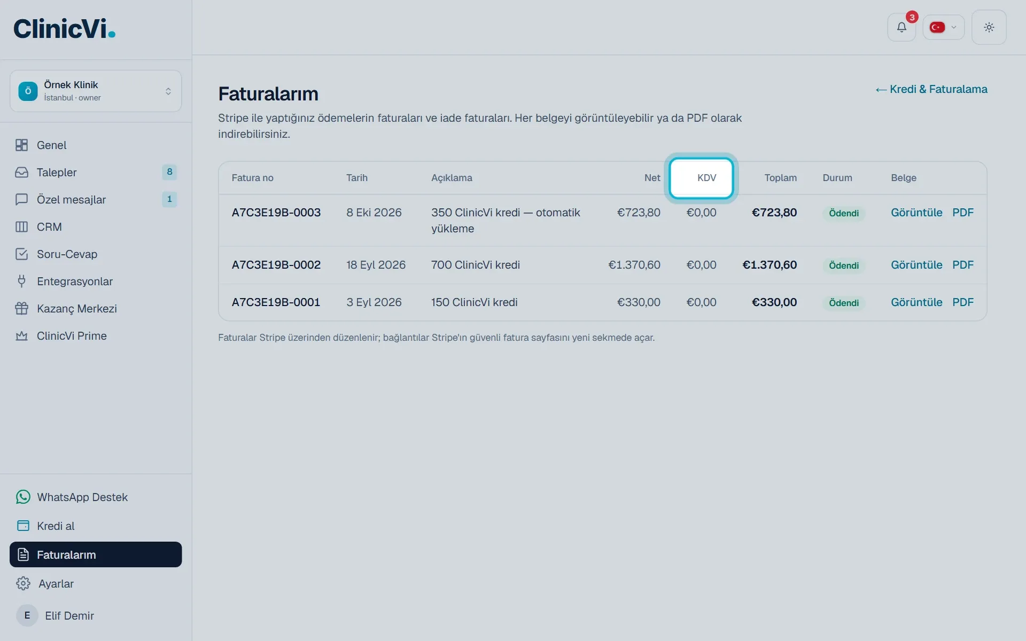The width and height of the screenshot is (1026, 641).
Task: Click the Soru-Cevap checkbox icon
Action: click(x=21, y=254)
